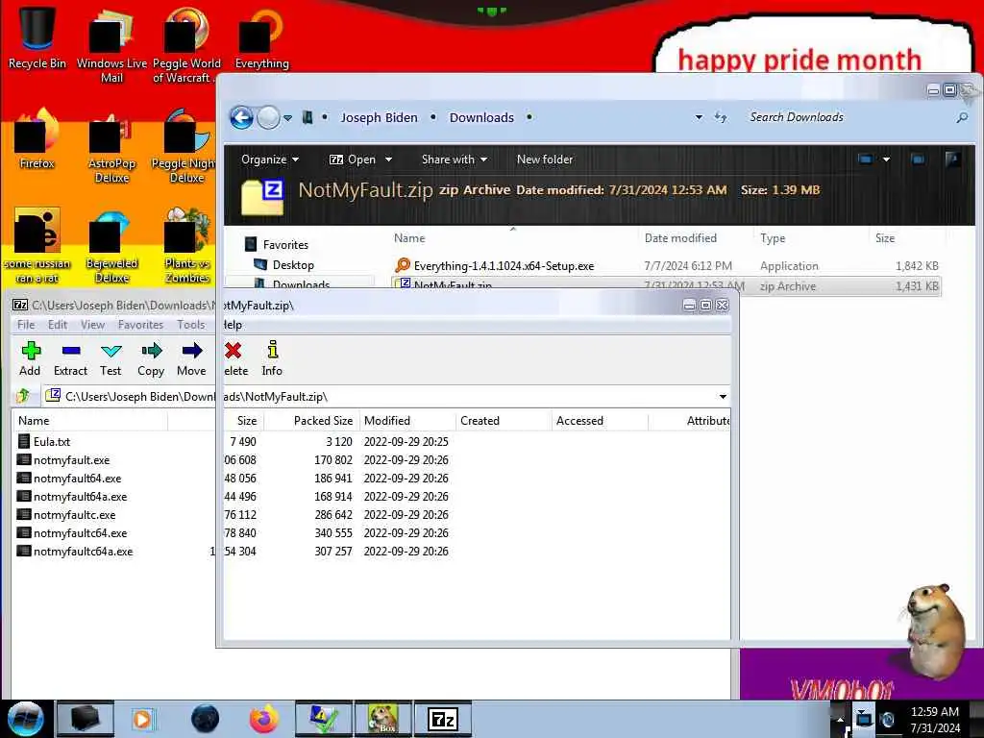Click the media player taskbar icon
The image size is (984, 738).
(x=142, y=719)
